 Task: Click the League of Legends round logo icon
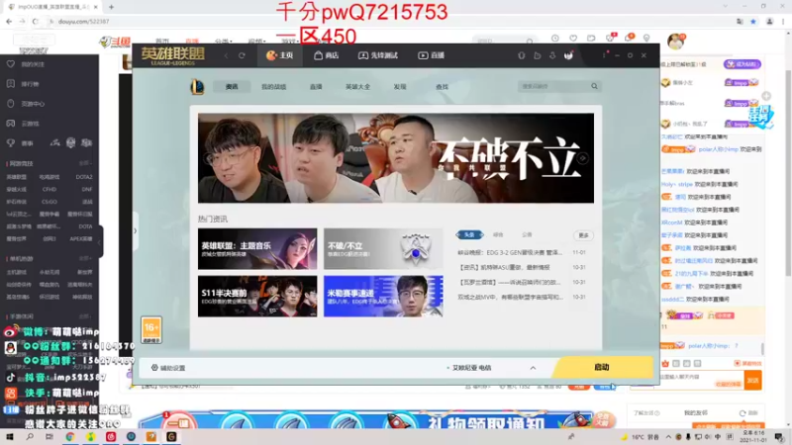coord(197,87)
